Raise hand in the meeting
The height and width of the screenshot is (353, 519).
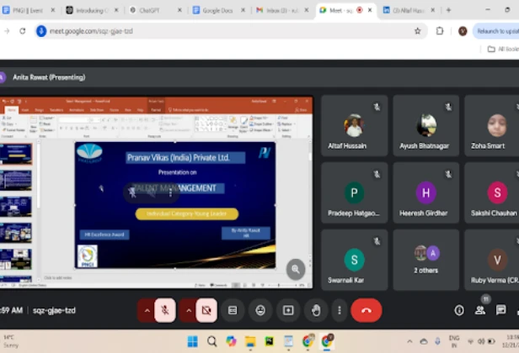point(316,310)
